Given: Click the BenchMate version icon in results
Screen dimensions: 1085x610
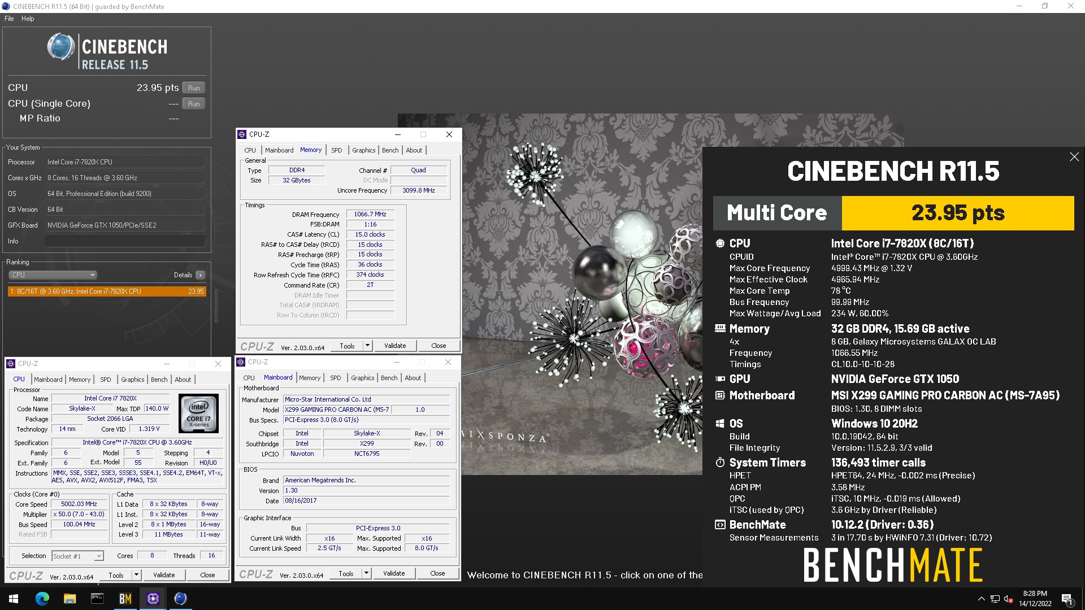Looking at the screenshot, I should pos(720,525).
